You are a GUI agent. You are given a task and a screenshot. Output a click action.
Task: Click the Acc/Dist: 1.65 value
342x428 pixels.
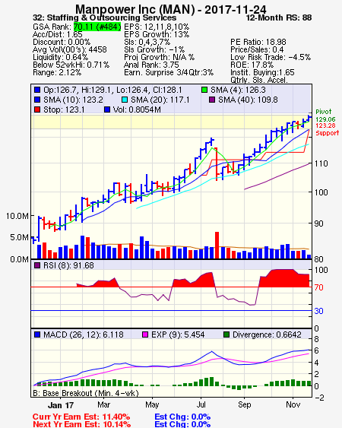57,34
